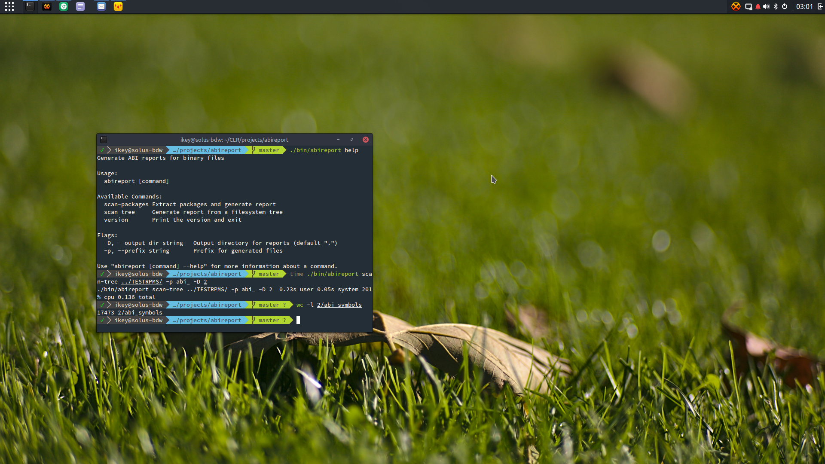The image size is (825, 464).
Task: Open the purple text editor icon
Action: (x=80, y=6)
